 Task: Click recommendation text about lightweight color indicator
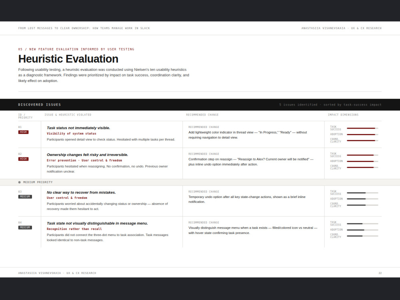248,135
